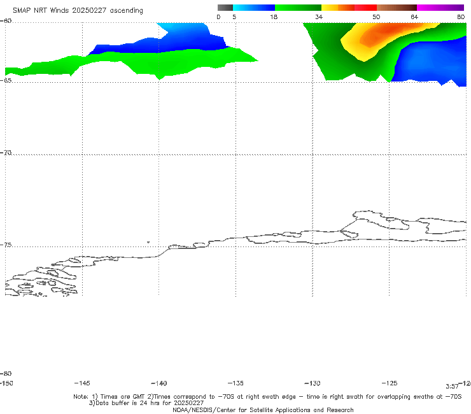471x414 pixels.
Task: Click the NOAA/NESDIS credit line
Action: 263,410
